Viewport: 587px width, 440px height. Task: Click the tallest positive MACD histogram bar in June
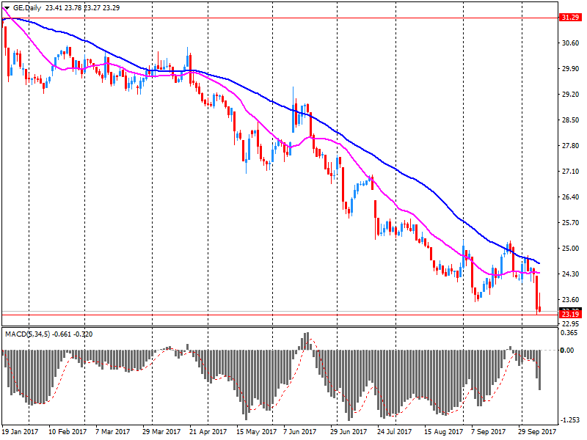click(307, 341)
